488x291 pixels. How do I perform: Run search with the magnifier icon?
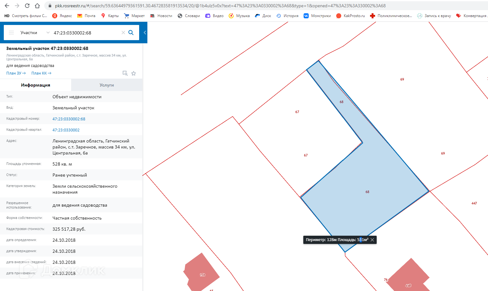(x=131, y=33)
